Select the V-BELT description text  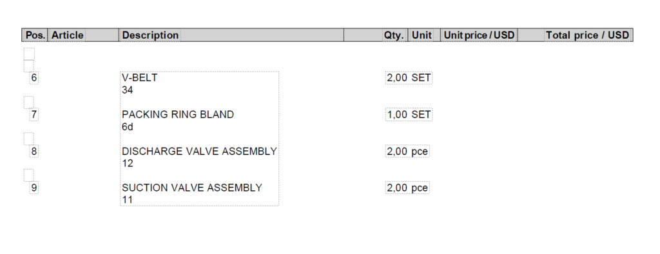(x=140, y=78)
